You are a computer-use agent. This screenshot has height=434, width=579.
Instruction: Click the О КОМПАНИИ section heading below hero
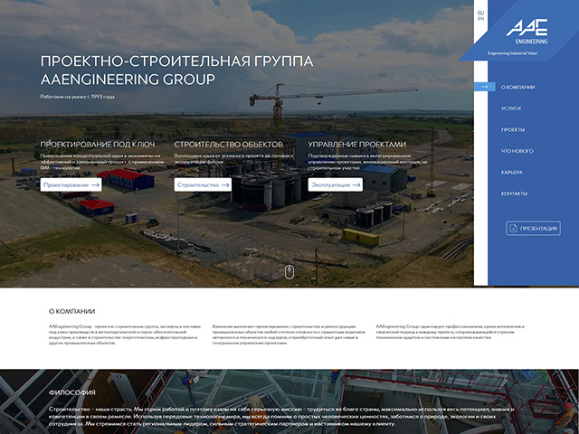pos(72,311)
